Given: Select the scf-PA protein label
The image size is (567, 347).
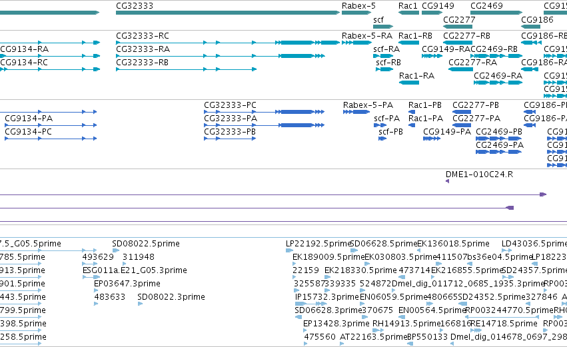Looking at the screenshot, I should click(387, 119).
